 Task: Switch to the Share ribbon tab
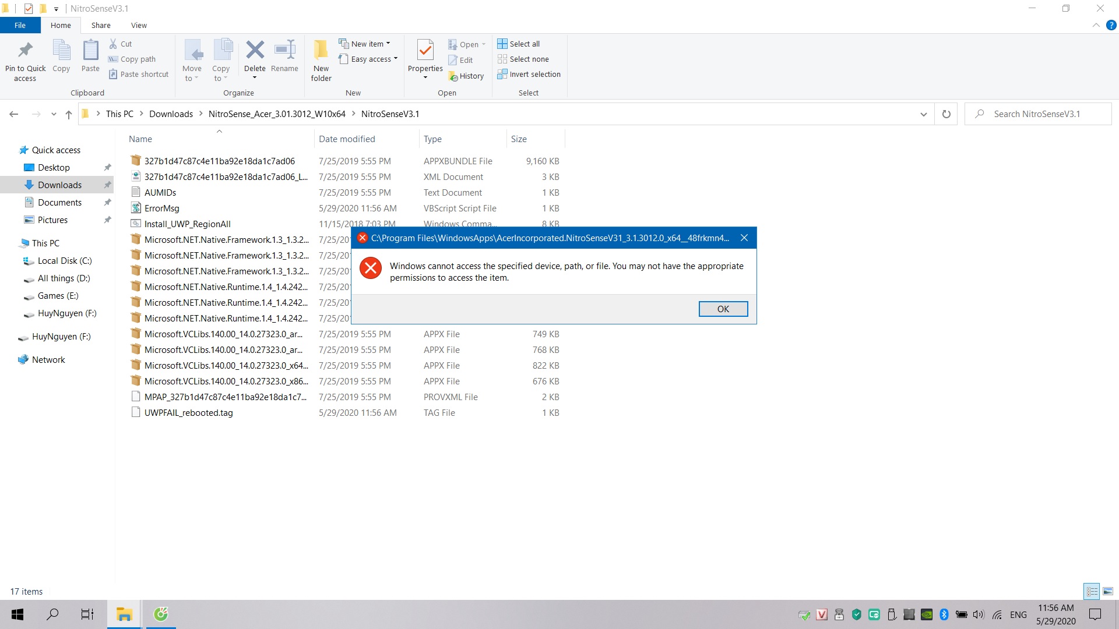pos(101,25)
